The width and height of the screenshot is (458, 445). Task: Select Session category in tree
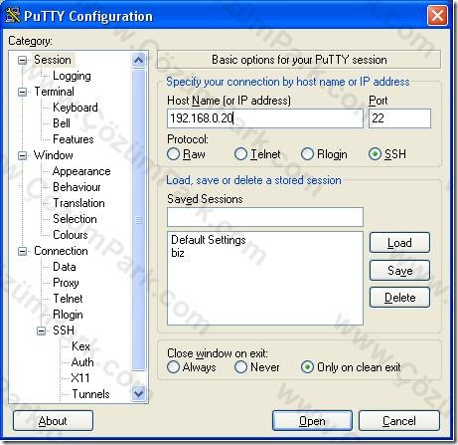point(53,60)
